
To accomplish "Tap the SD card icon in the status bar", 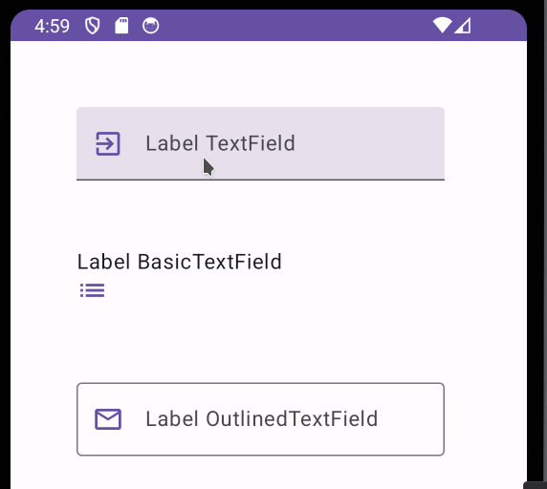I will tap(121, 26).
